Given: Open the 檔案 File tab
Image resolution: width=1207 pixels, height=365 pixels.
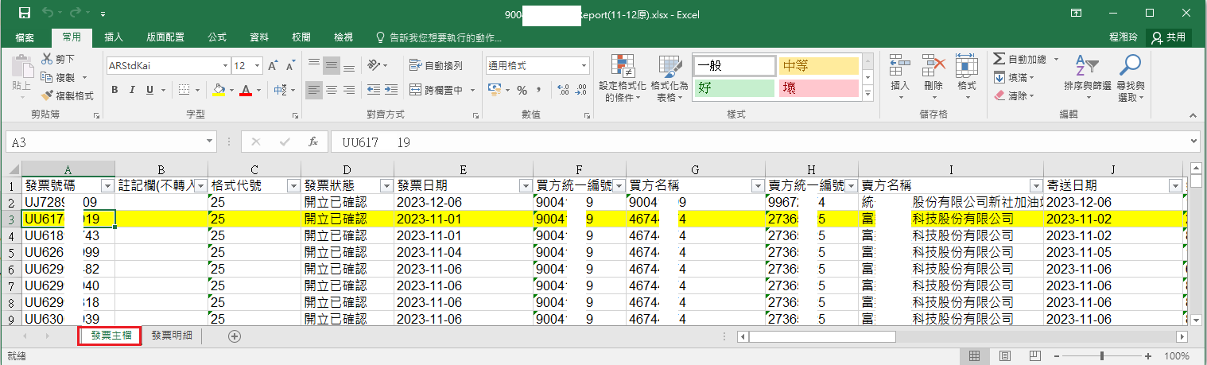Looking at the screenshot, I should click(25, 37).
